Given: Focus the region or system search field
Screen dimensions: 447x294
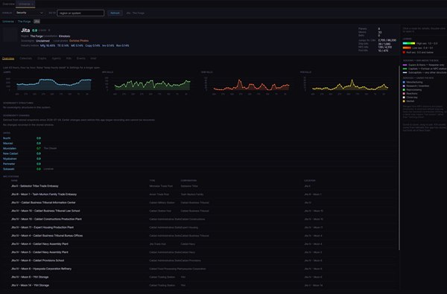Looking at the screenshot, I should pyautogui.click(x=80, y=13).
